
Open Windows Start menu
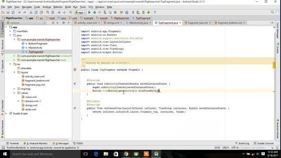[5, 154]
